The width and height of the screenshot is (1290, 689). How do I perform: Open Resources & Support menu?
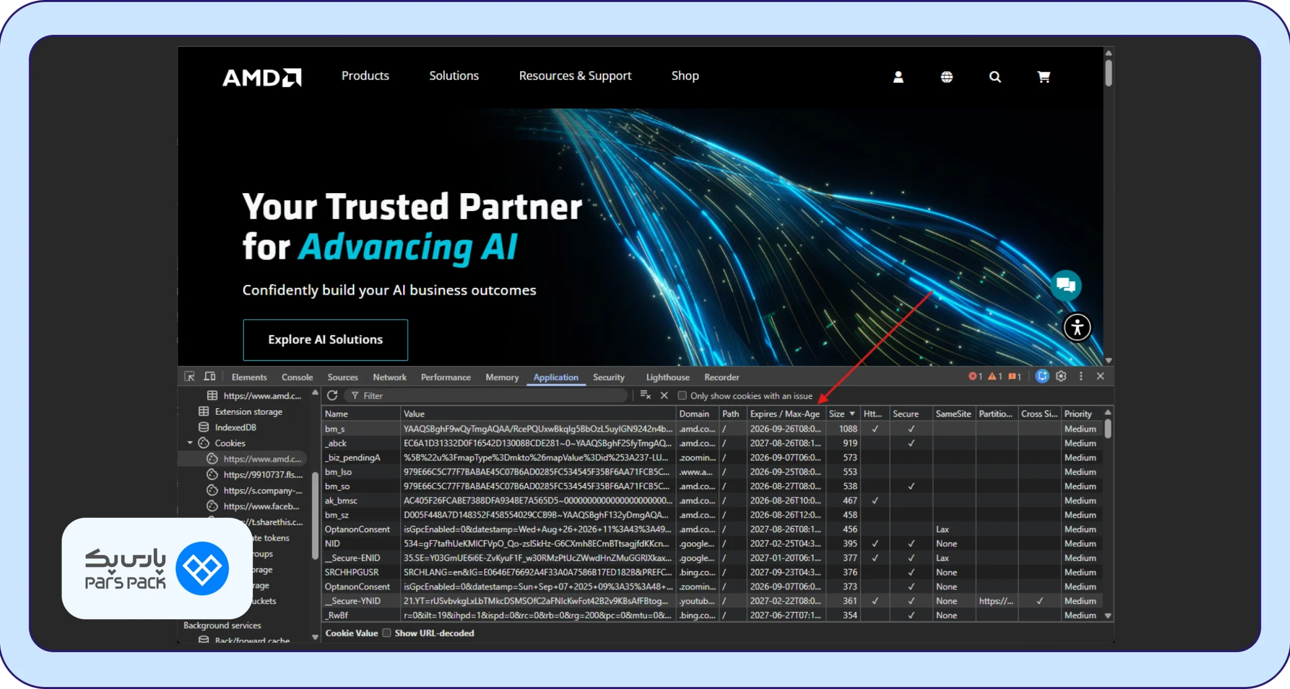click(x=575, y=76)
